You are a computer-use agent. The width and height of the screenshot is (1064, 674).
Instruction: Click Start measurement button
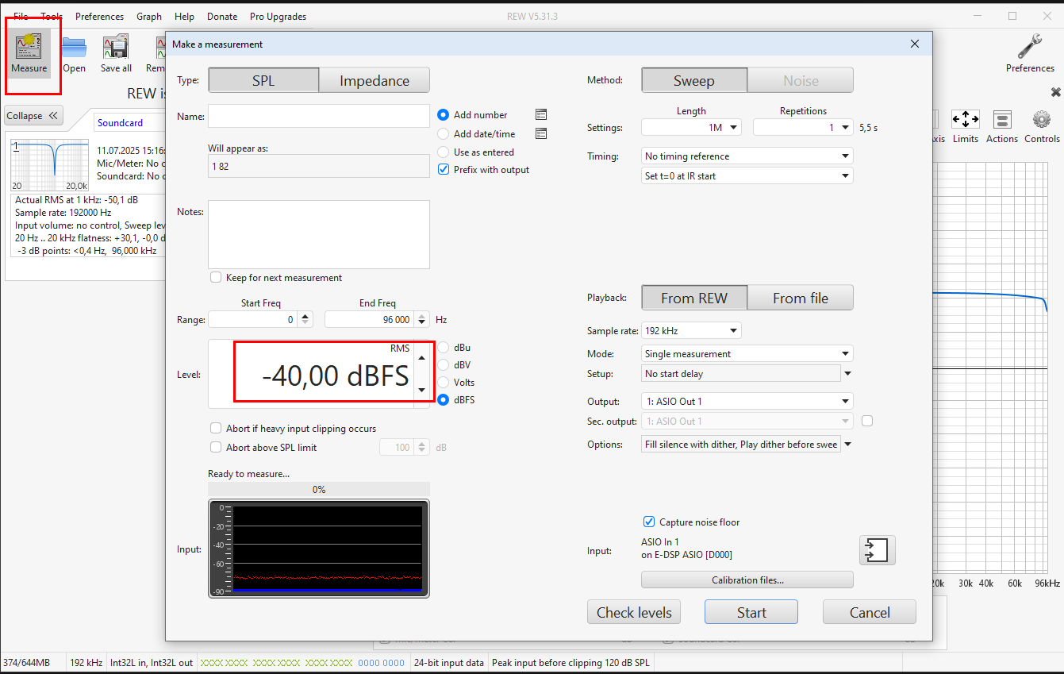click(751, 612)
